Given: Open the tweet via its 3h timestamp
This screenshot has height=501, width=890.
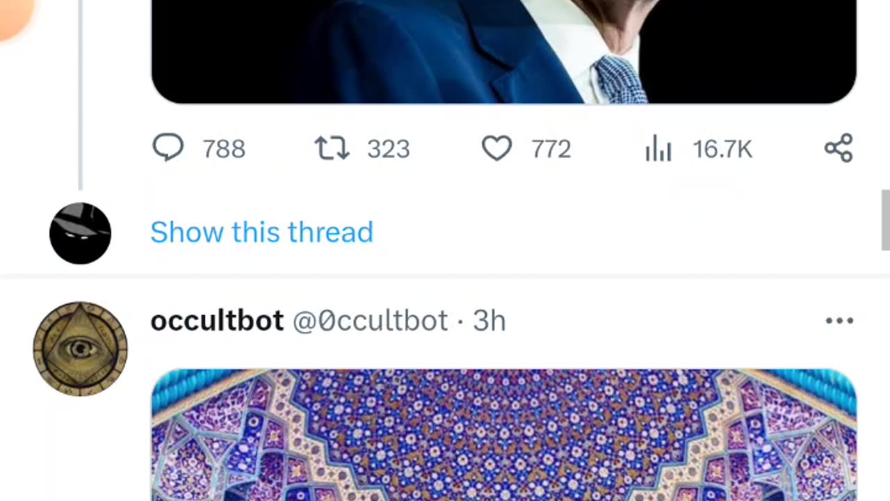Looking at the screenshot, I should 489,321.
